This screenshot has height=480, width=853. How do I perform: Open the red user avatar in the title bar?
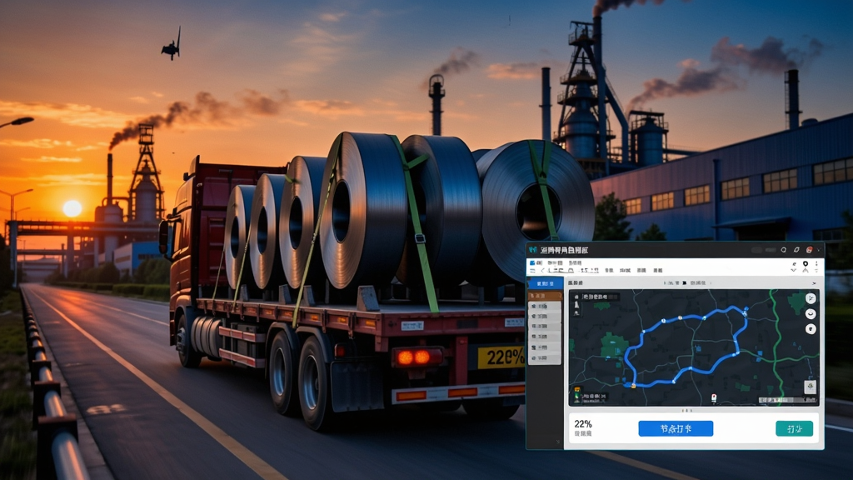pos(809,250)
